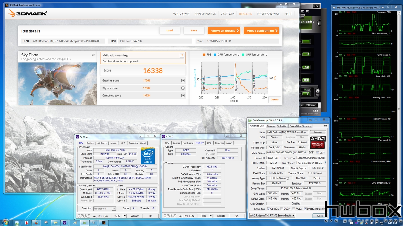
Task: Click the Bus Interface question mark in GPU-Z
Action: coord(325,163)
